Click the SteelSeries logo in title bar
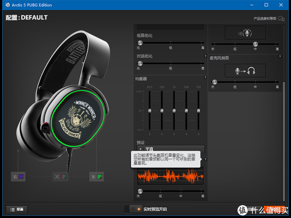The width and height of the screenshot is (291, 218). 8,5
